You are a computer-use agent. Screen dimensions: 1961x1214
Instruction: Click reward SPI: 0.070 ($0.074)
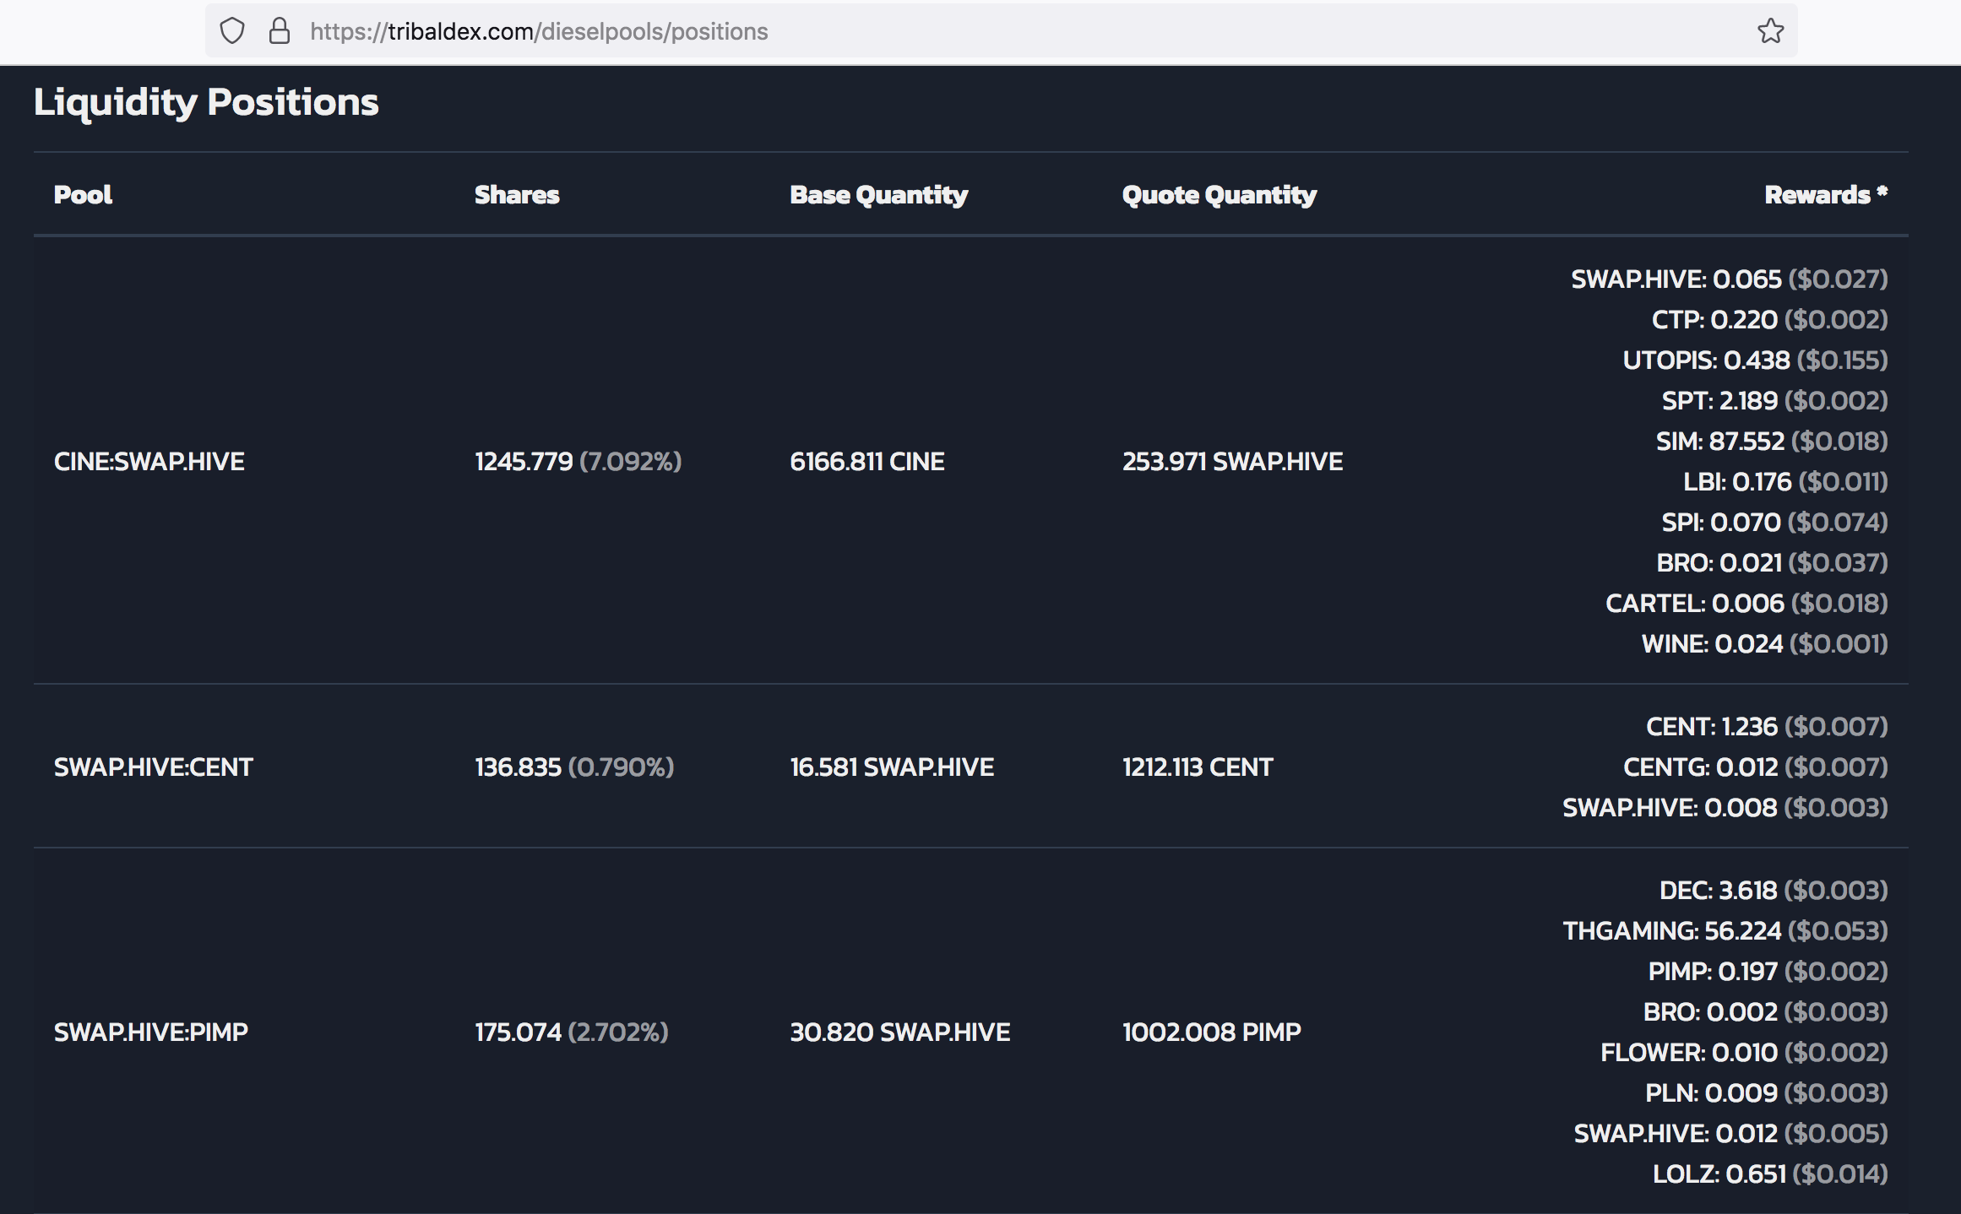point(1775,523)
